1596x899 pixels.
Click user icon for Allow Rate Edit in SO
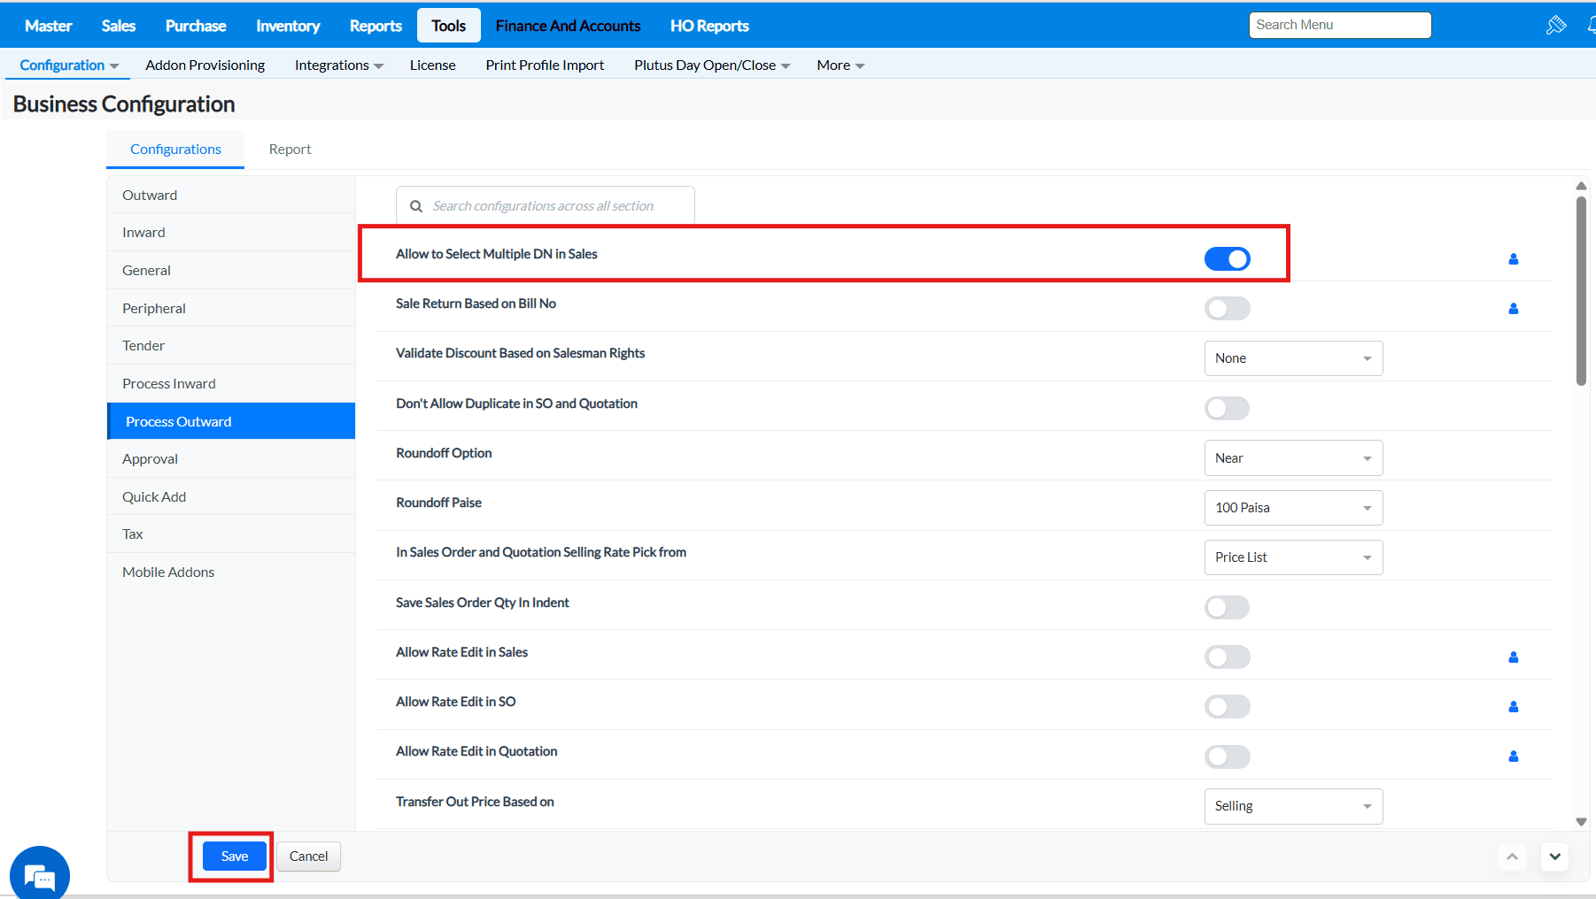[1513, 707]
